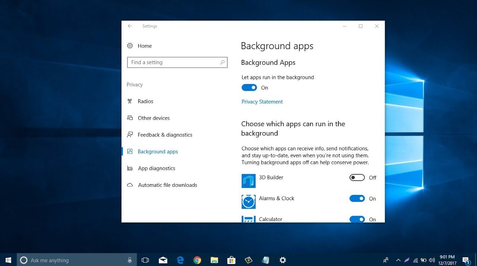This screenshot has height=266, width=477.
Task: Select Feedback & diagnostics in the sidebar
Action: (165, 135)
